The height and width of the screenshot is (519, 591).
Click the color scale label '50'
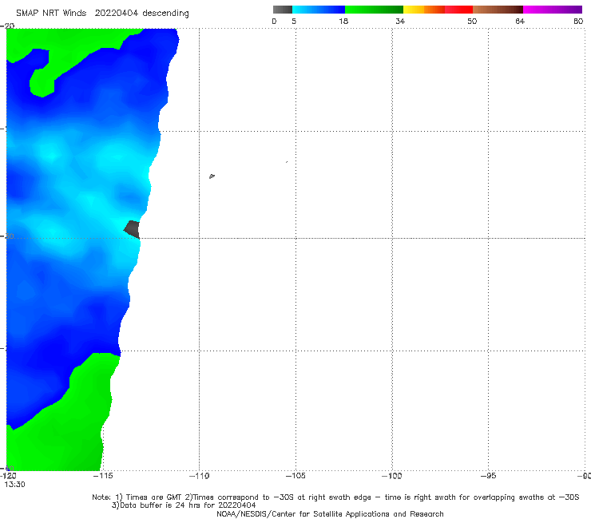click(472, 21)
